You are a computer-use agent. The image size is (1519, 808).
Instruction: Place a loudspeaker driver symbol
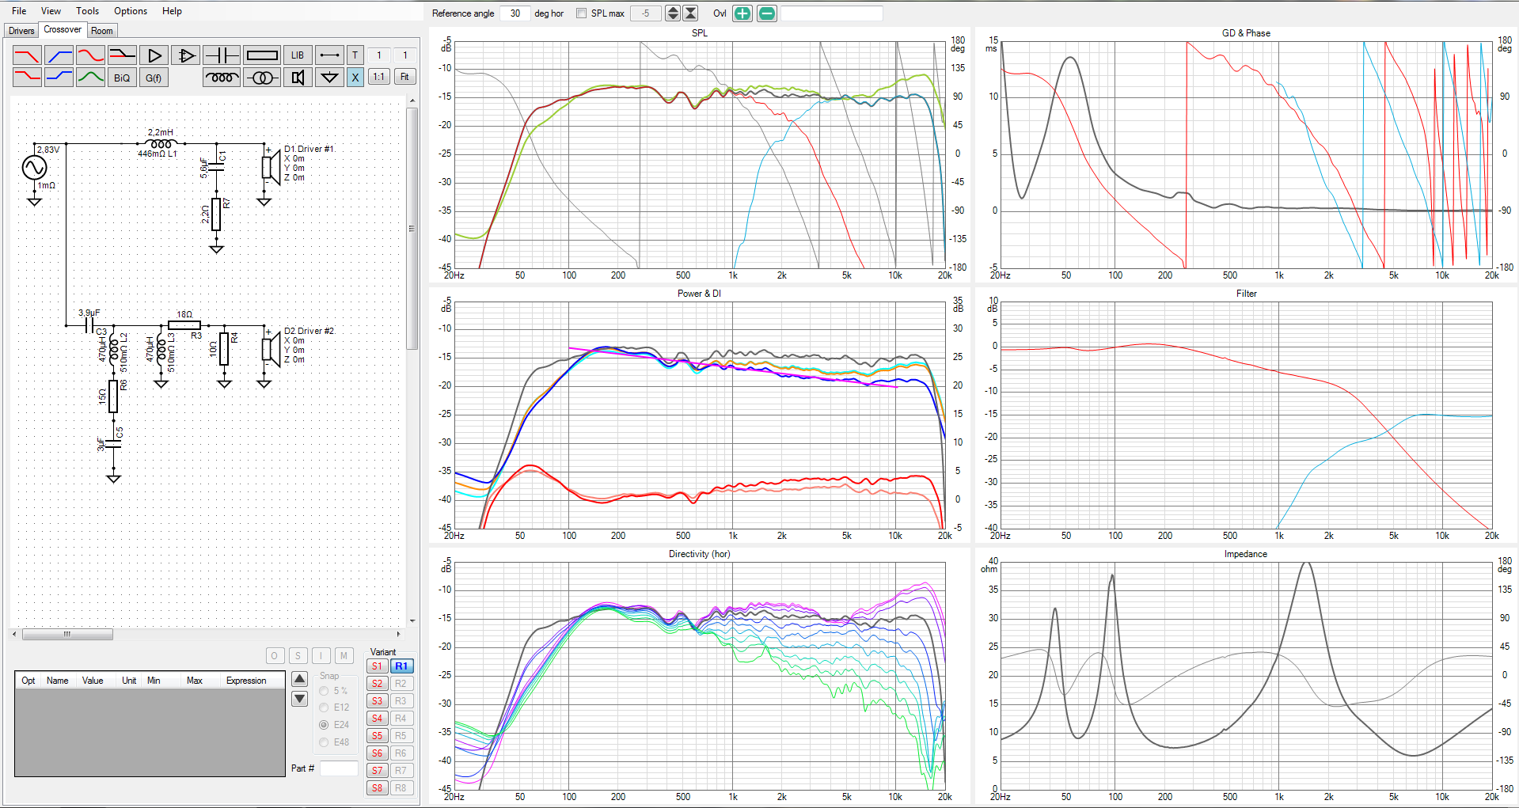[298, 78]
